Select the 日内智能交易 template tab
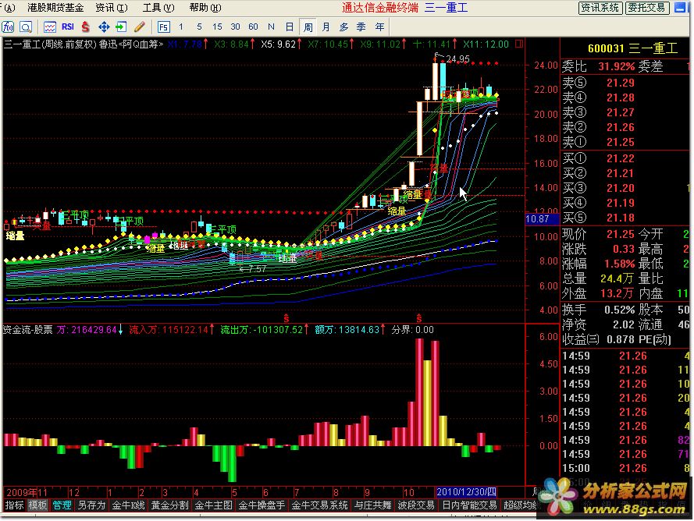Image resolution: width=694 pixels, height=521 pixels. pos(470,505)
